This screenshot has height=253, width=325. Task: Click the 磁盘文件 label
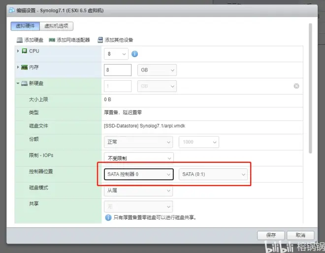pos(38,126)
